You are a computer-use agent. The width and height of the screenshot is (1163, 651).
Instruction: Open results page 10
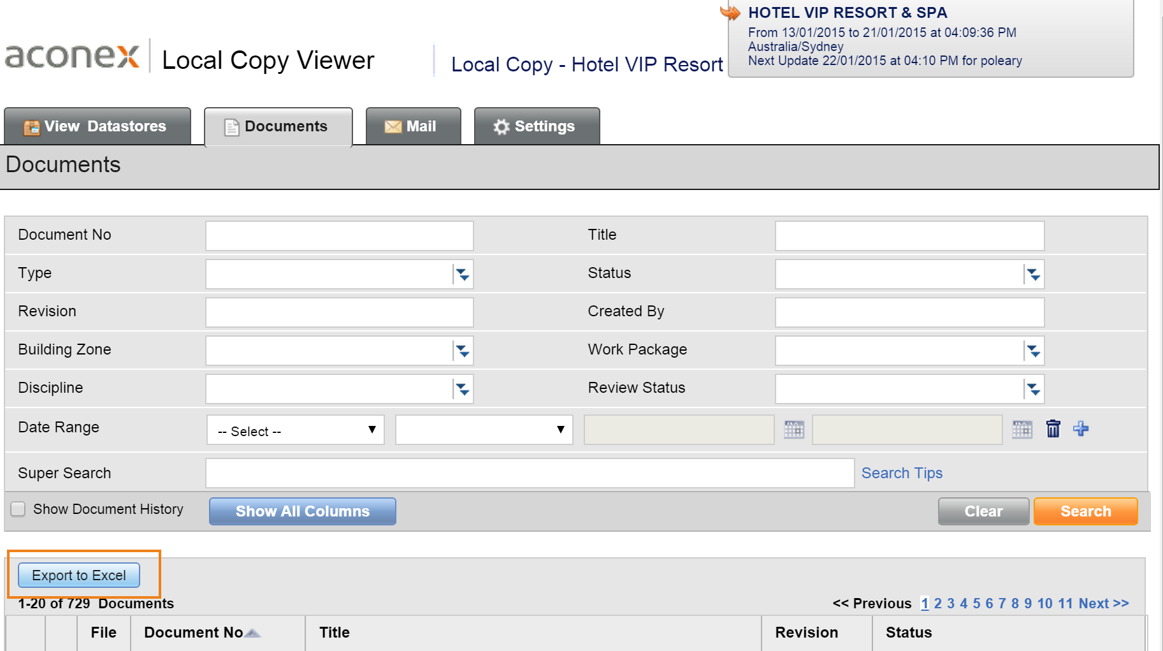point(1044,603)
